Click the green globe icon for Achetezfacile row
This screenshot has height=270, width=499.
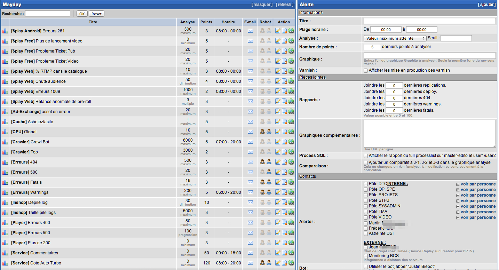(x=291, y=122)
